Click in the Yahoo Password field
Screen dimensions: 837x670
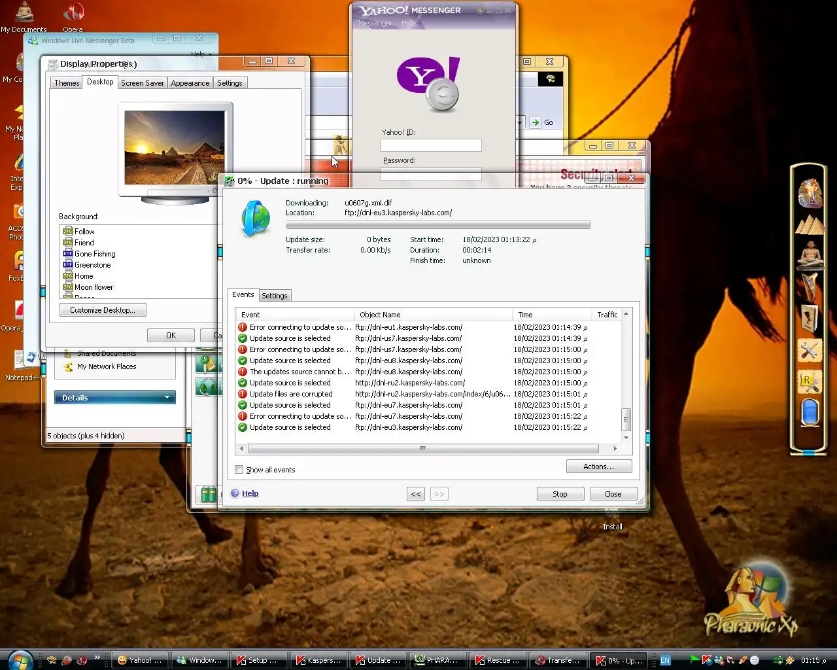click(431, 173)
